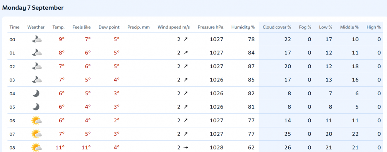Click the 11° temperature value at 08

click(x=60, y=147)
